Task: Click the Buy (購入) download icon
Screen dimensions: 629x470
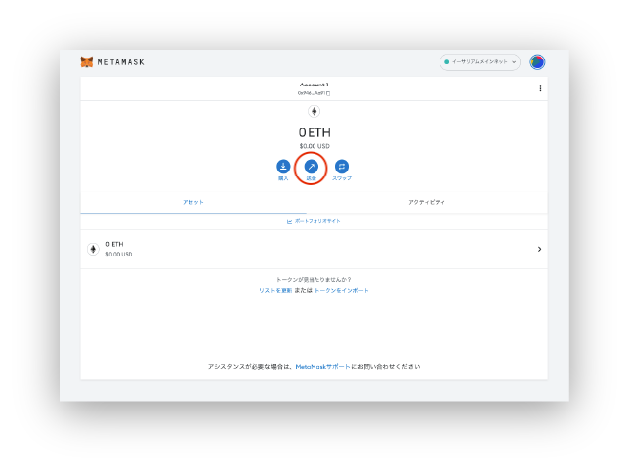Action: pos(283,166)
